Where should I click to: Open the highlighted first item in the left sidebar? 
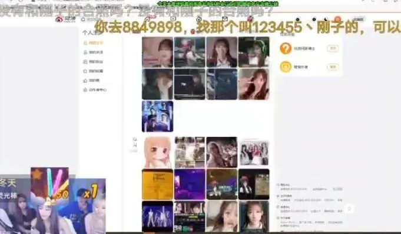[94, 43]
